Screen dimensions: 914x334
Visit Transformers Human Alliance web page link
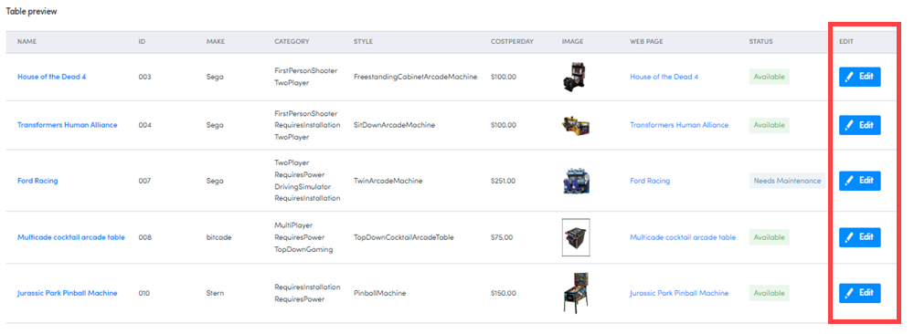679,125
